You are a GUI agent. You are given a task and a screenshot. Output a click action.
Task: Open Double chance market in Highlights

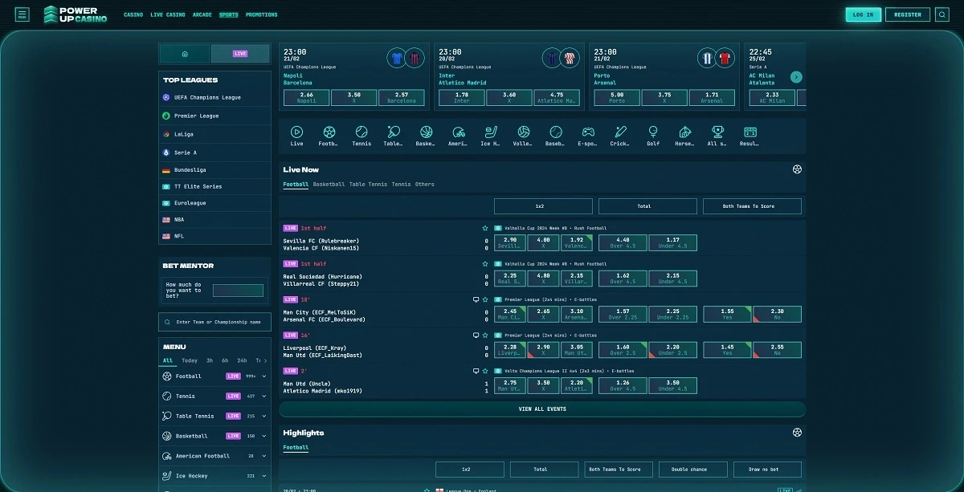tap(693, 470)
